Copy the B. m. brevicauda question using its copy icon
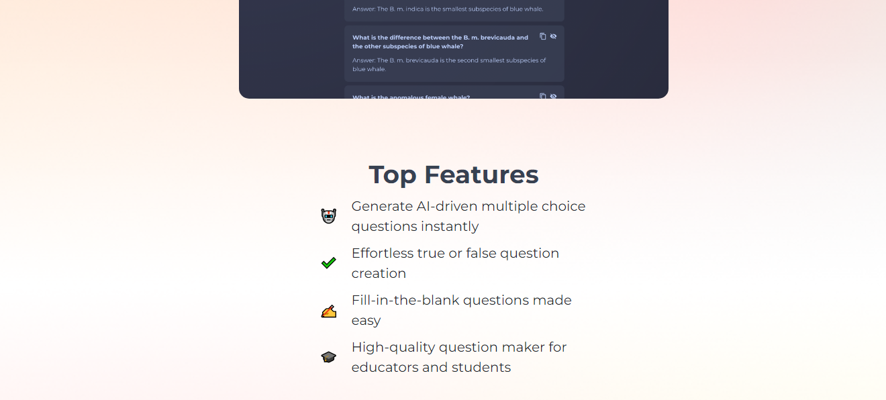Screen dimensions: 886x400 542,36
